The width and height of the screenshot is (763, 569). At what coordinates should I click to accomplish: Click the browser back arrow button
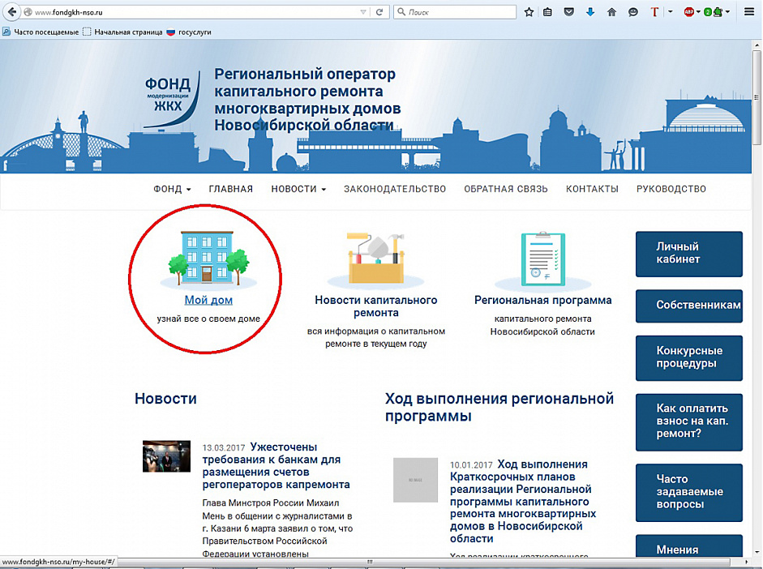tap(11, 12)
